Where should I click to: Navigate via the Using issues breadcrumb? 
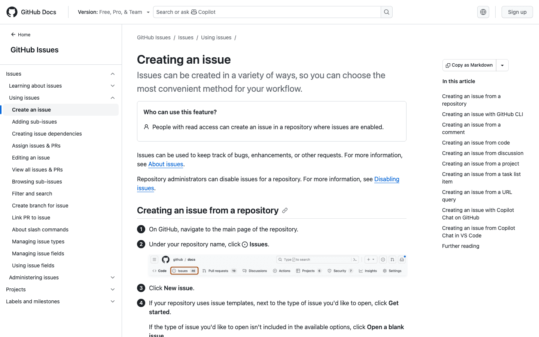(216, 37)
